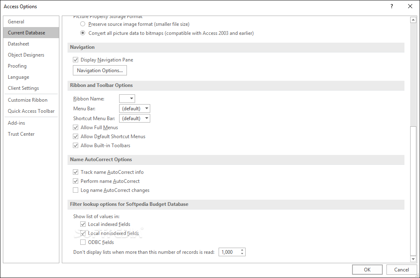Switch to Customize Ribbon category

[31, 100]
